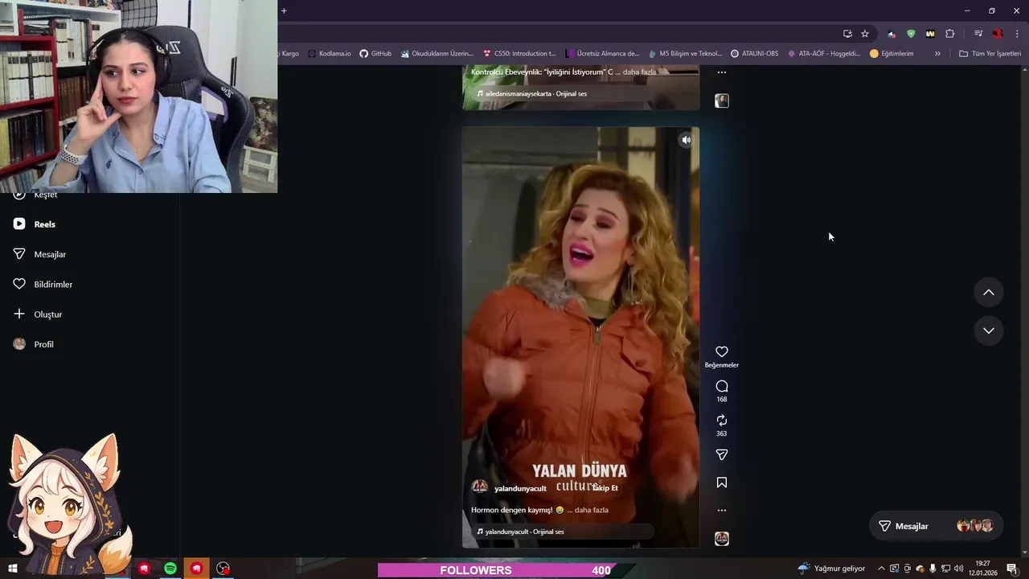Open 'Yağmur geliyor' weather widget
Screen dimensions: 1029x579
pos(831,569)
